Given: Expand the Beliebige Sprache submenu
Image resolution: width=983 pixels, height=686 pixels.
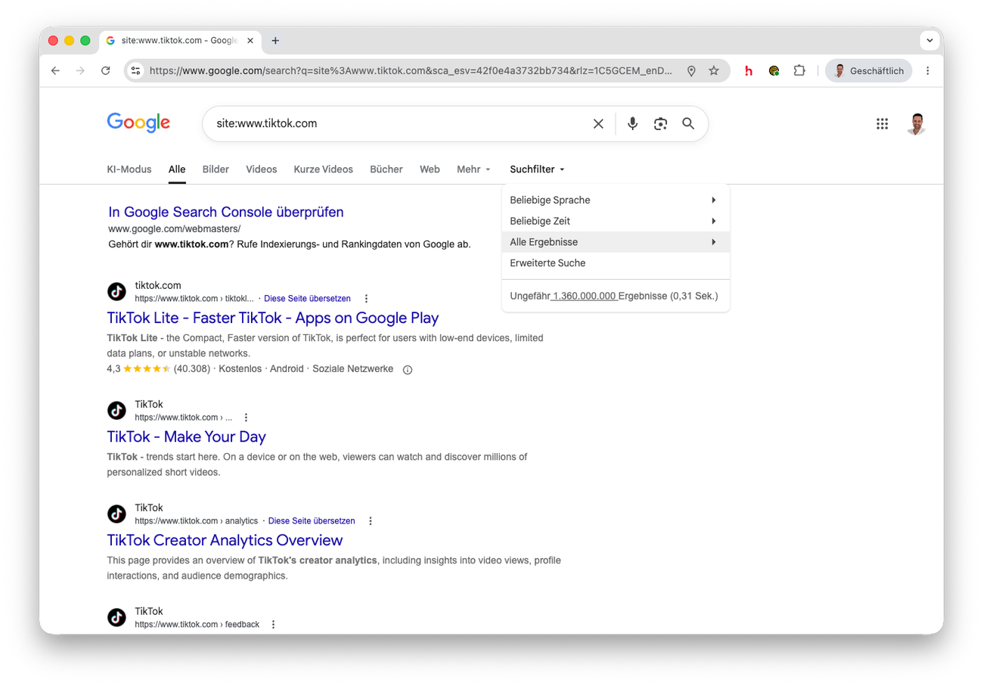Looking at the screenshot, I should 616,200.
